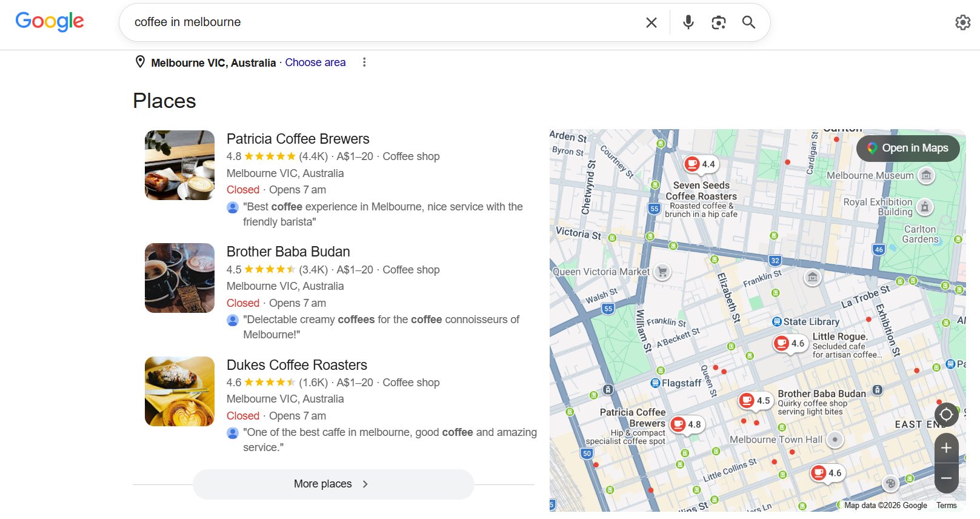The width and height of the screenshot is (980, 519).
Task: Click the Terms link on the map
Action: point(946,505)
